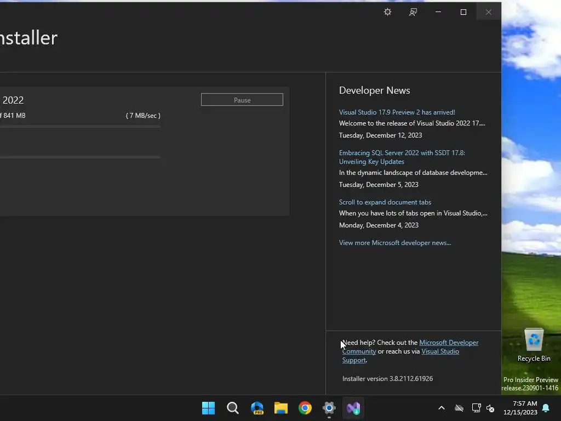Click the OneDrive cloud tray icon

(x=459, y=408)
